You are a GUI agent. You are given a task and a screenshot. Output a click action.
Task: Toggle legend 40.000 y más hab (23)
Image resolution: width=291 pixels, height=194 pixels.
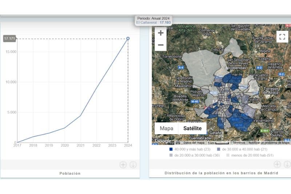(190, 149)
